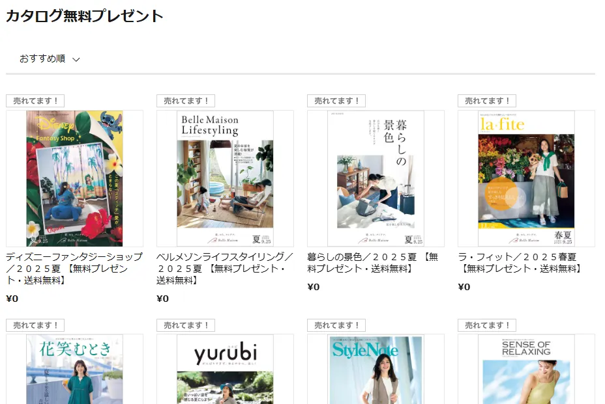Click the ¥0 price under 暮らしの景色
Viewport: 605px width, 404px height.
click(x=314, y=287)
